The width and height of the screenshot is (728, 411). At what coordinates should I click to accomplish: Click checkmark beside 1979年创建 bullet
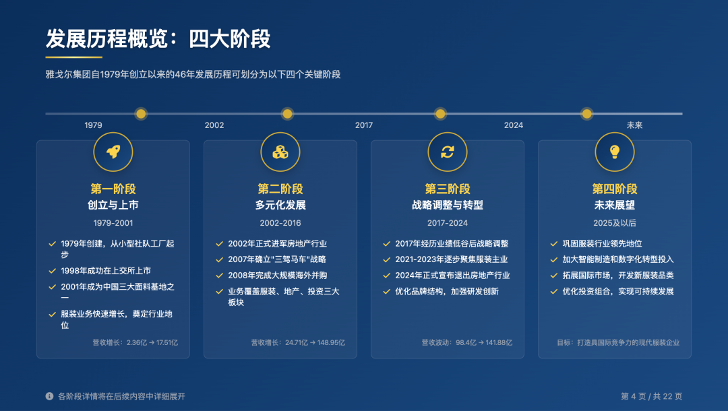point(53,244)
